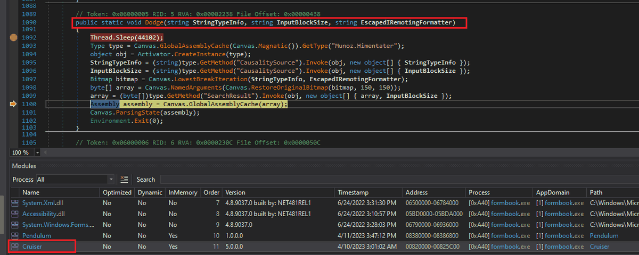Click the Path column header
Viewport: 639px width, 255px height.
(x=596, y=192)
